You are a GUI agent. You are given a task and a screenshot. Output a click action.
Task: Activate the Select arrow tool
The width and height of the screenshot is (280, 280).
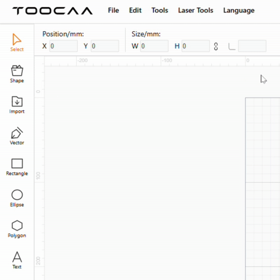click(17, 42)
